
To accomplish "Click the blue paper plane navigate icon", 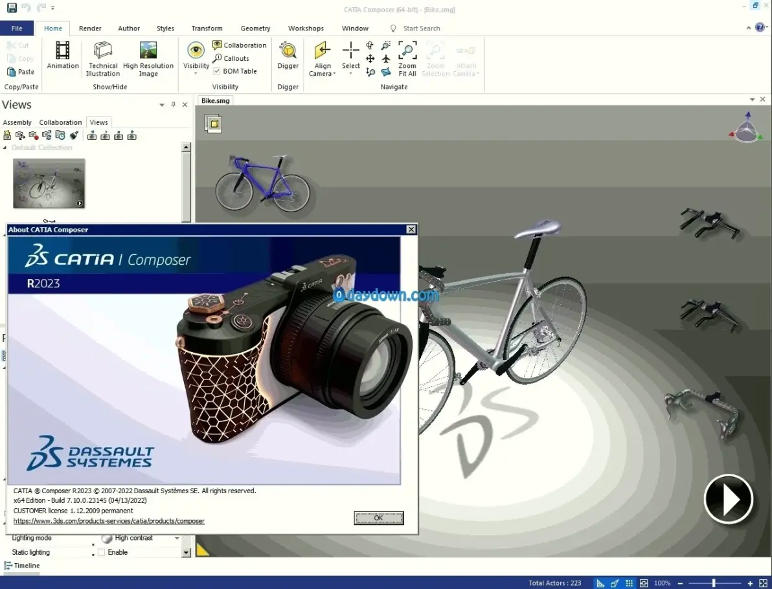I will [x=386, y=72].
